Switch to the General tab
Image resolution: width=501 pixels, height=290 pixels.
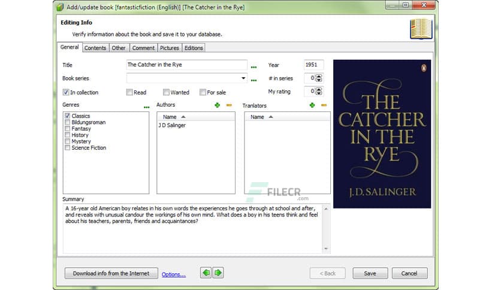(70, 47)
